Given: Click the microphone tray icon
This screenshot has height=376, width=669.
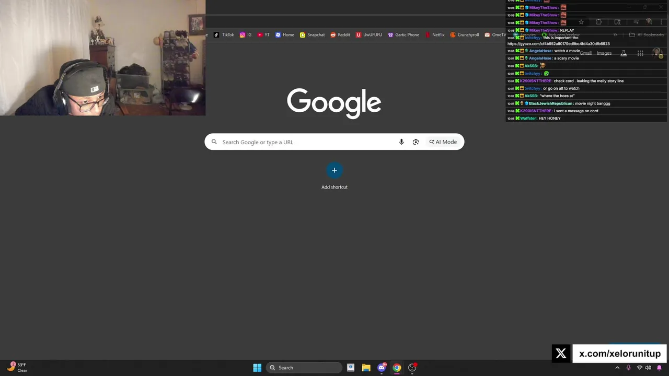Looking at the screenshot, I should click(628, 368).
